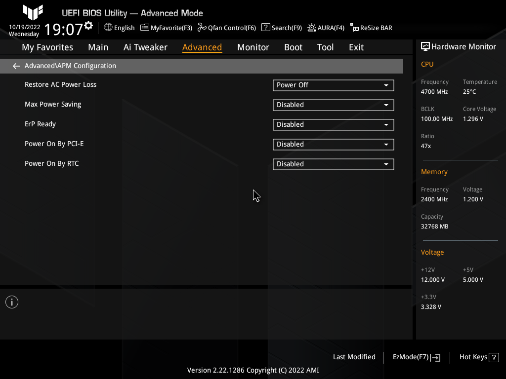
Task: Switch to the Boot tab
Action: coord(293,47)
